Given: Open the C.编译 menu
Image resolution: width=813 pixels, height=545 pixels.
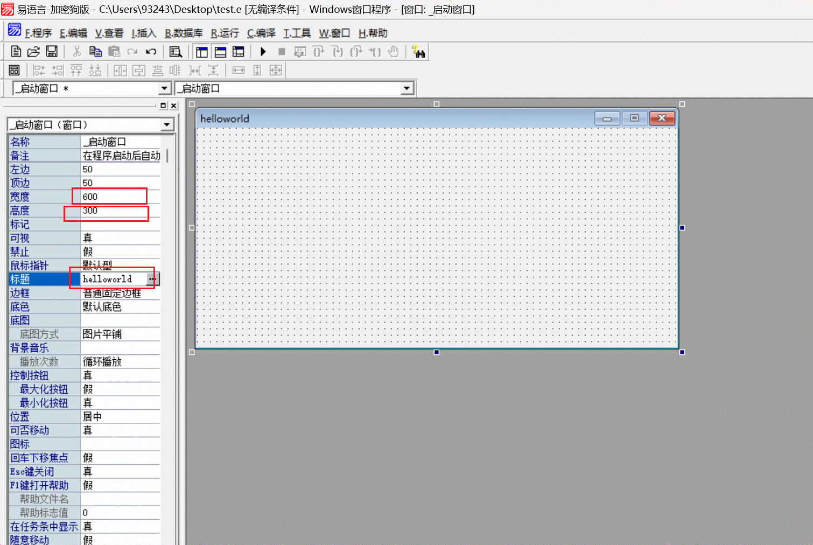Looking at the screenshot, I should (x=261, y=33).
